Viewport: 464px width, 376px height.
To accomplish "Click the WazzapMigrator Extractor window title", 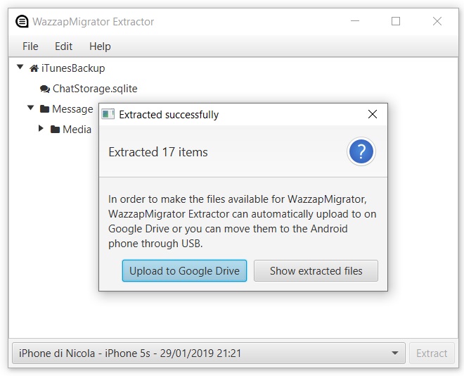I will pyautogui.click(x=94, y=22).
